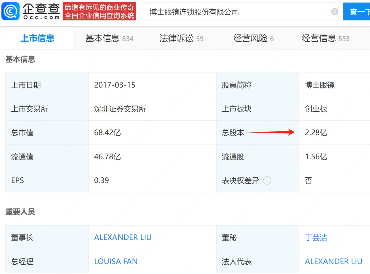Select the circulating shares value 1.56亿
Screen dimensions: 370x274
(316, 157)
